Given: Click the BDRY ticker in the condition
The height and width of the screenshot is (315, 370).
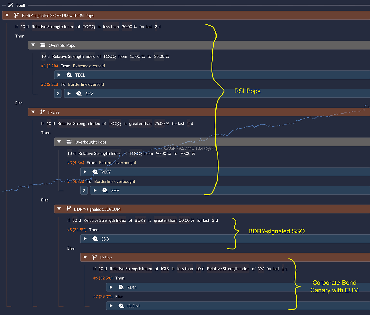Looking at the screenshot, I should (140, 220).
